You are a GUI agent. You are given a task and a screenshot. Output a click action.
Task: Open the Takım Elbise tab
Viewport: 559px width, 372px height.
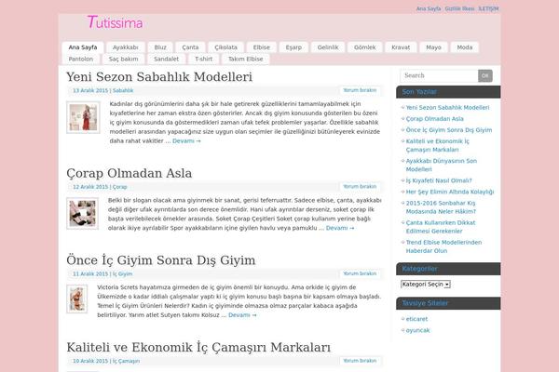click(x=246, y=60)
